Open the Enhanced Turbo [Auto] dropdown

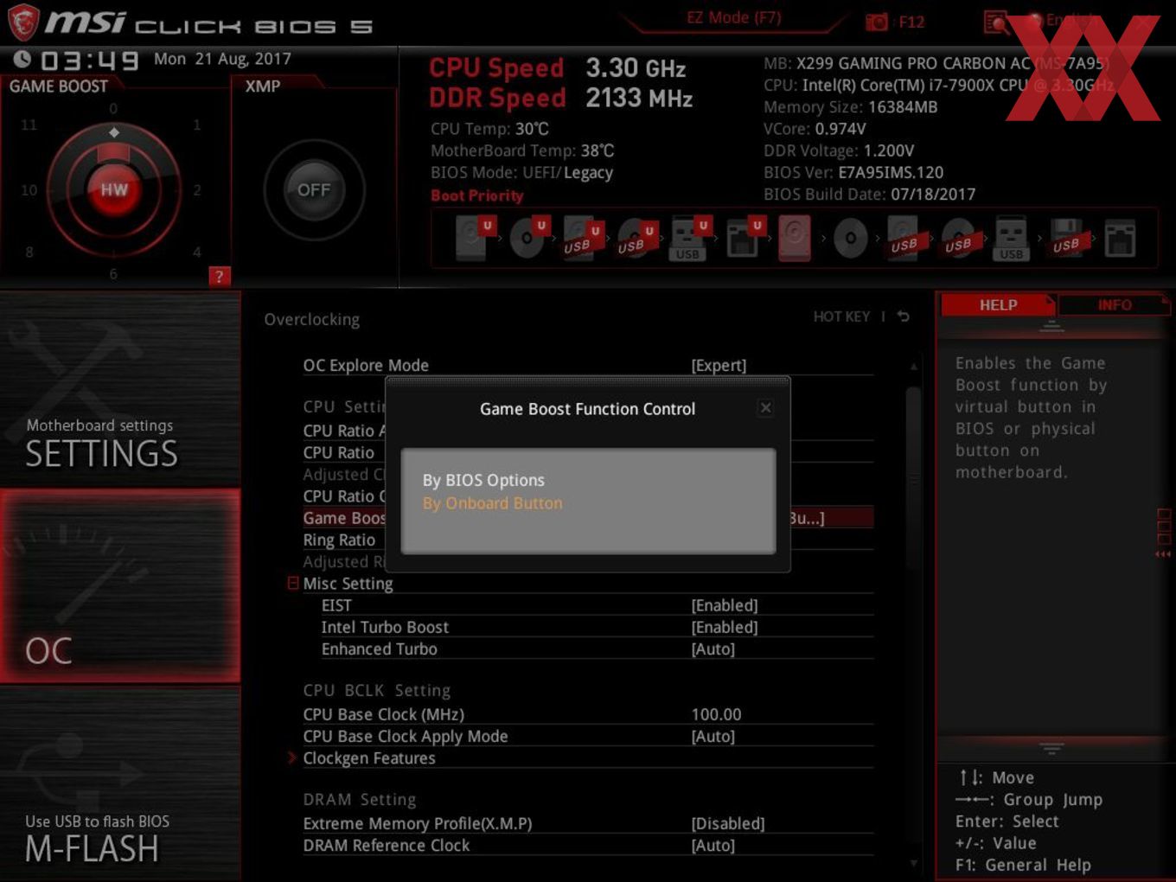(x=713, y=649)
